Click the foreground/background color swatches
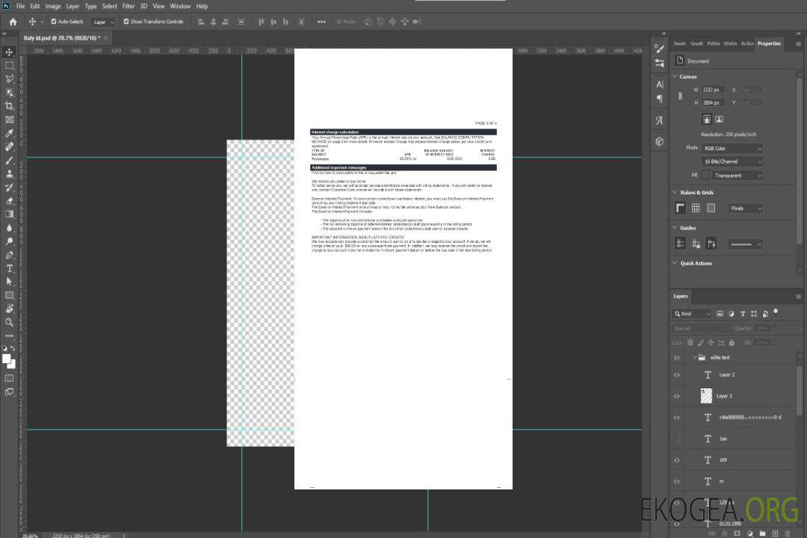 (9, 361)
